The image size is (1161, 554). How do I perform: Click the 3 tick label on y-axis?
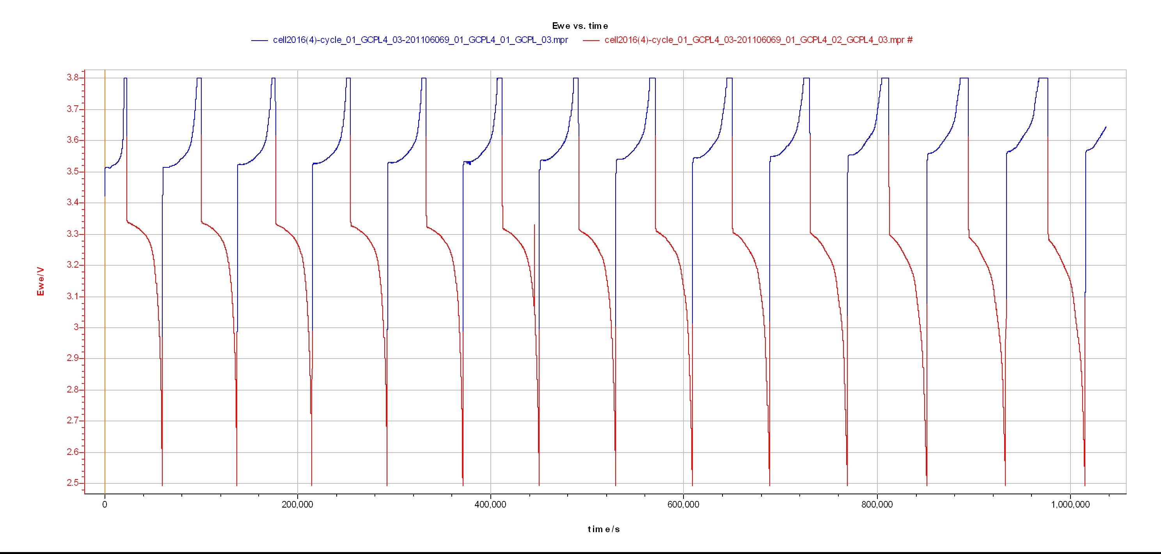[x=76, y=327]
